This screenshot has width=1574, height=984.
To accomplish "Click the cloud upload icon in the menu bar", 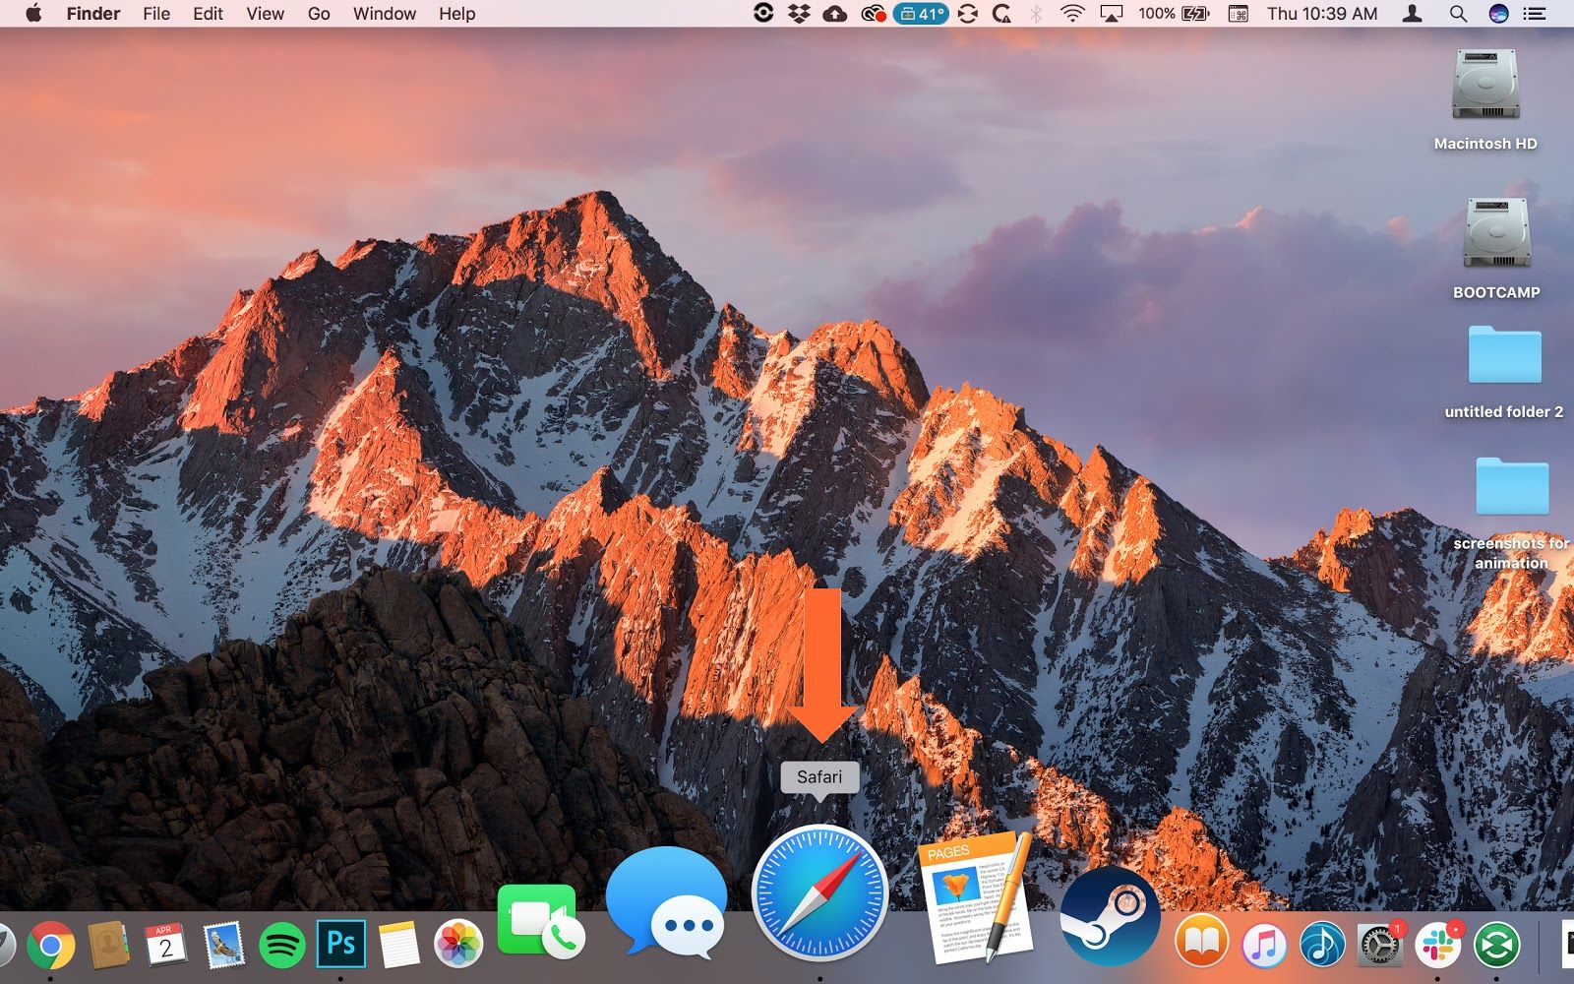I will coord(835,14).
